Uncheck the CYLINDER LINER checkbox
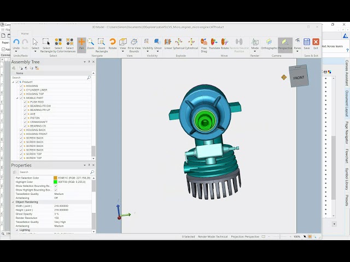The width and height of the screenshot is (350, 262). pyautogui.click(x=21, y=90)
